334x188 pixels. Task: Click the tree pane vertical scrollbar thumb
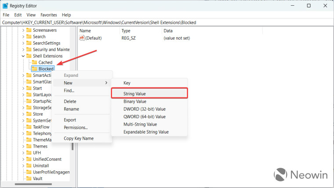(x=73, y=147)
